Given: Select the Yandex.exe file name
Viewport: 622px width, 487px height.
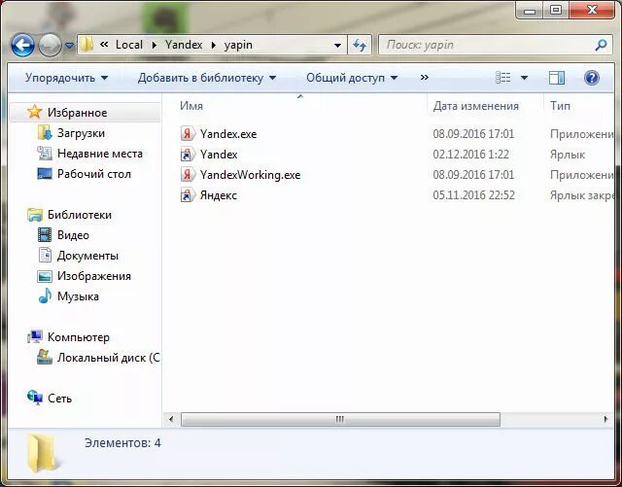Looking at the screenshot, I should pos(228,134).
